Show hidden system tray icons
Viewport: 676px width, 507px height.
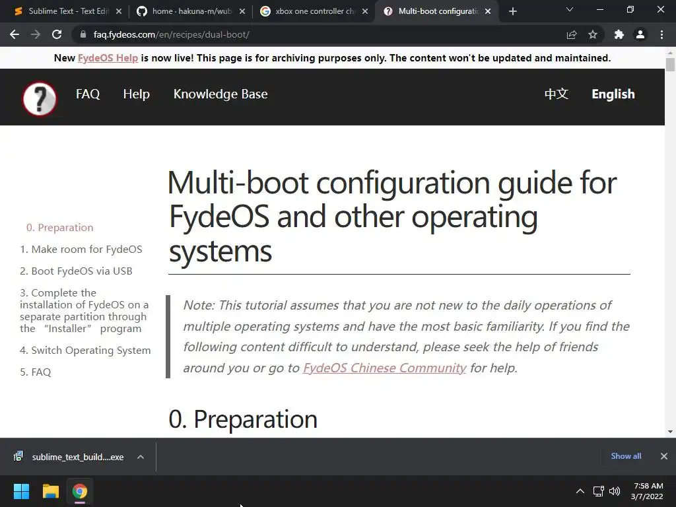pyautogui.click(x=580, y=491)
